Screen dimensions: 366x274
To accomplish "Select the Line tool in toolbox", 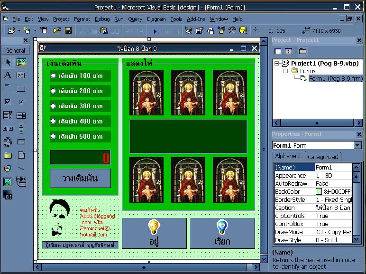I will coord(21,168).
